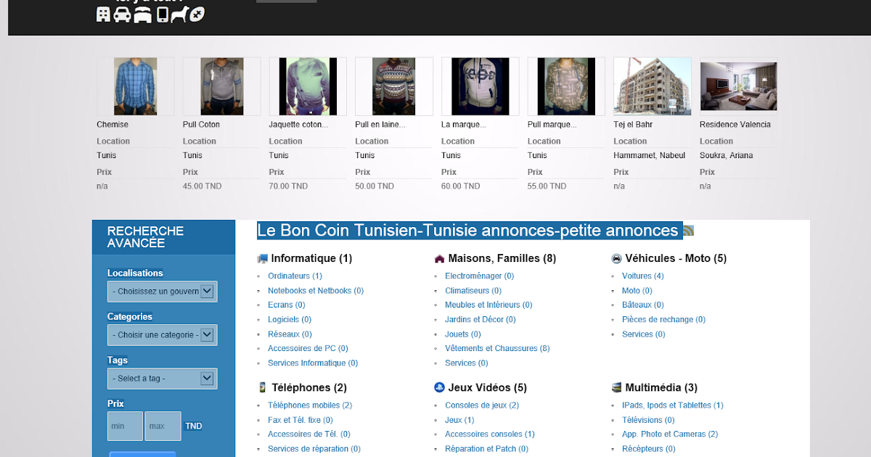The width and height of the screenshot is (871, 457).
Task: Open the Bâteaux (0) link
Action: tap(643, 305)
